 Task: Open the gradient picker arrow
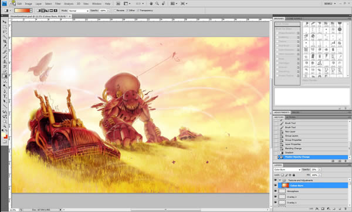tap(31, 11)
